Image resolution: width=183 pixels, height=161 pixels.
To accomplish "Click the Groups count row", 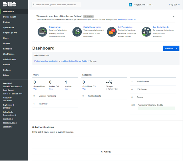I will (x=153, y=97).
